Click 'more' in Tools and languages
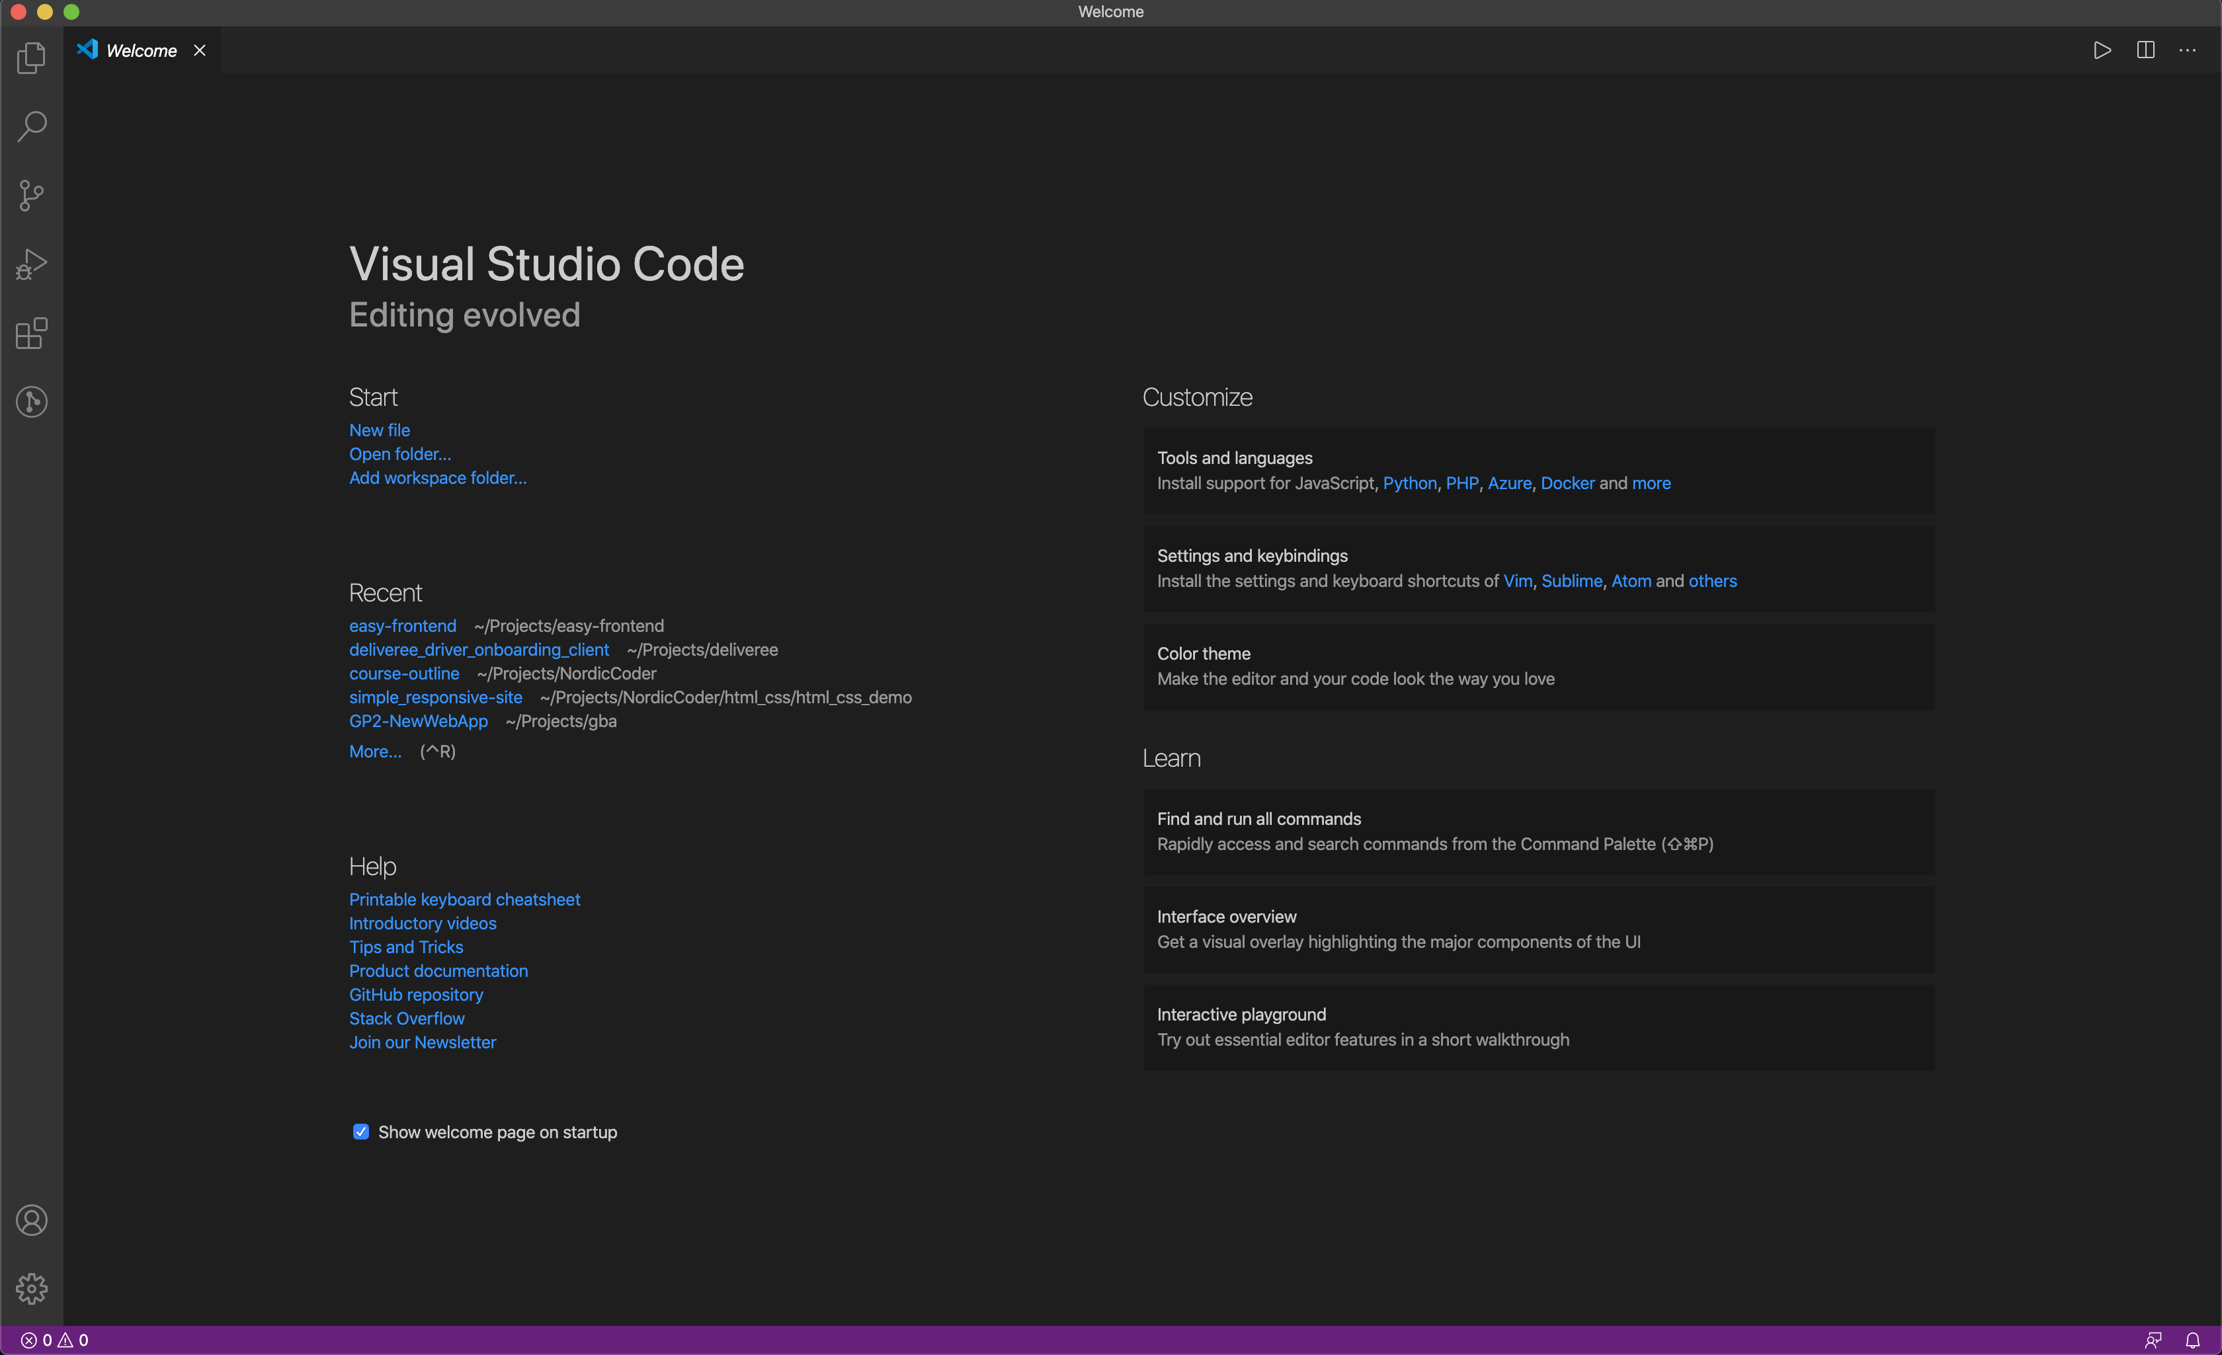 tap(1651, 483)
